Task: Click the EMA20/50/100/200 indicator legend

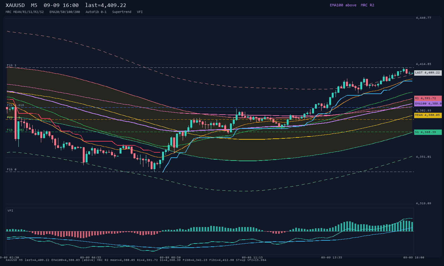Action: pyautogui.click(x=65, y=12)
